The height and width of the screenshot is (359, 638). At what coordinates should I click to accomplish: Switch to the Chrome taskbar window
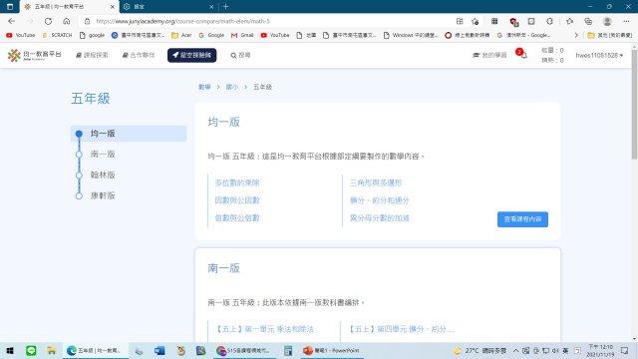[244, 350]
